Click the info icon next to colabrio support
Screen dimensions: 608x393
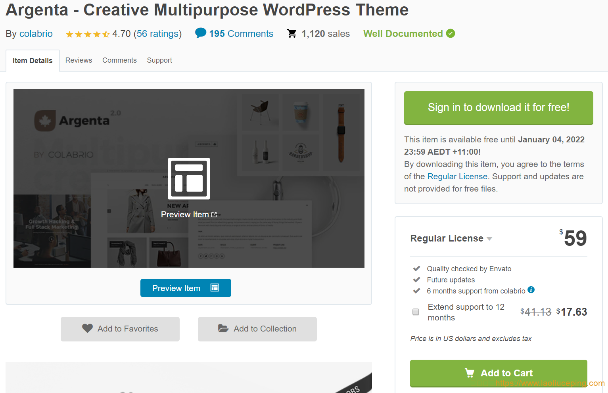(x=531, y=290)
